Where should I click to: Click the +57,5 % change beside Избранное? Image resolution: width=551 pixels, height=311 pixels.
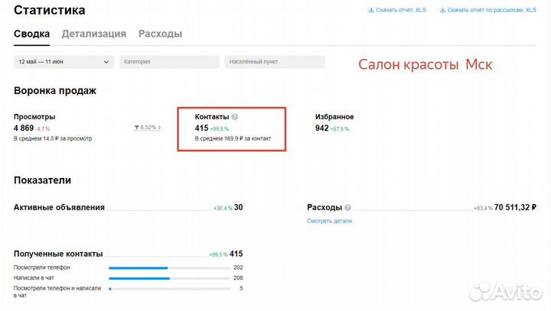(340, 129)
